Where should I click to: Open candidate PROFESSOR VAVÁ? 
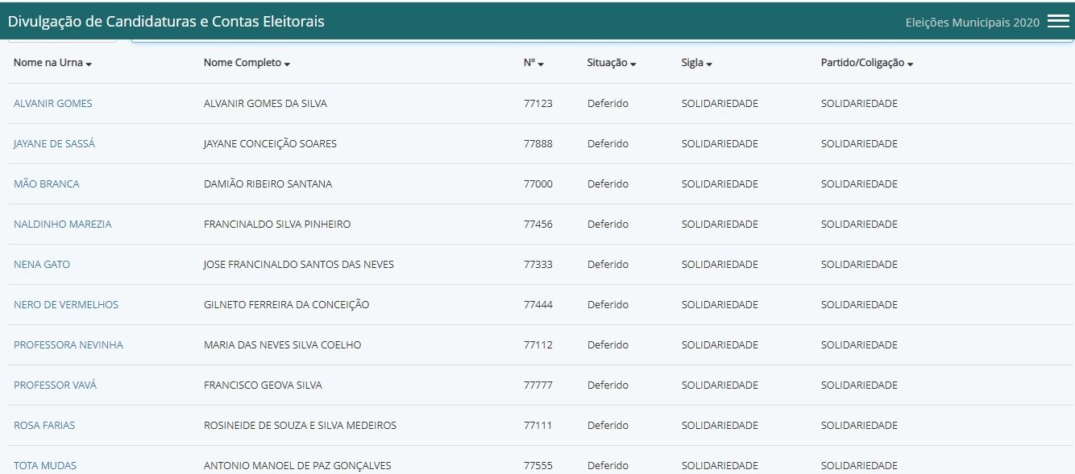55,385
